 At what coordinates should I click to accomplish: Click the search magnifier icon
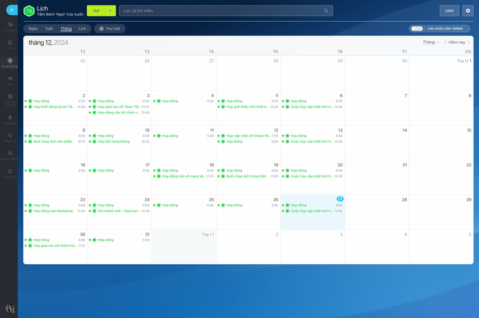coord(326,11)
